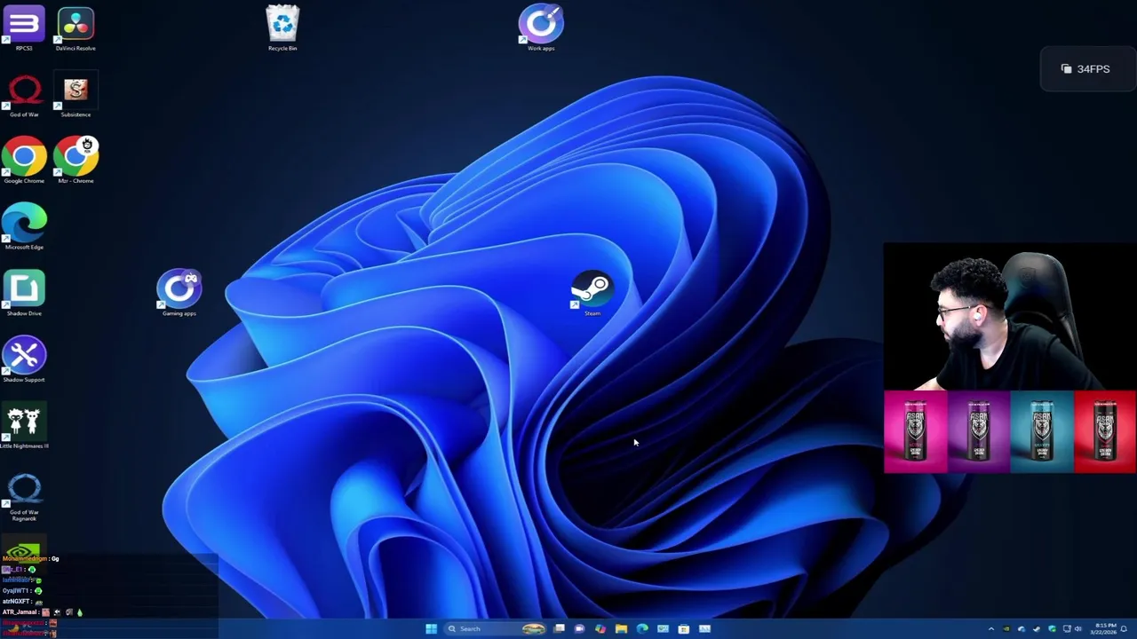Open the Gaming apps shortcut
1137x639 pixels.
[179, 292]
